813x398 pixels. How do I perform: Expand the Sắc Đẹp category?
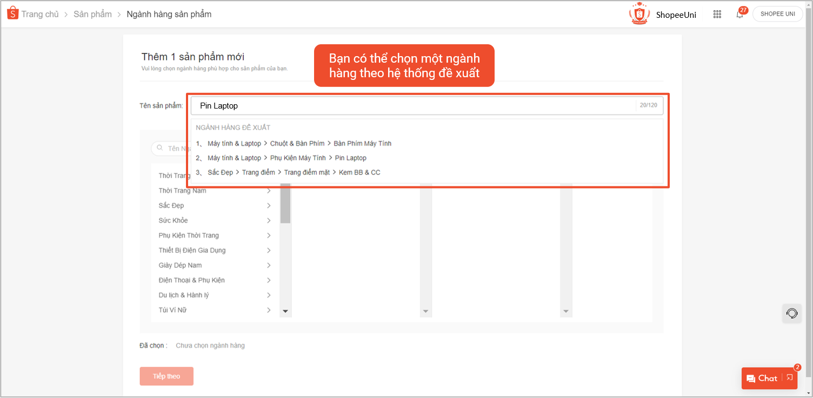(x=269, y=206)
